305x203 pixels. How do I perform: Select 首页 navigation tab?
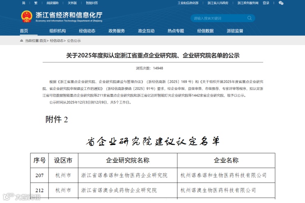(24, 31)
